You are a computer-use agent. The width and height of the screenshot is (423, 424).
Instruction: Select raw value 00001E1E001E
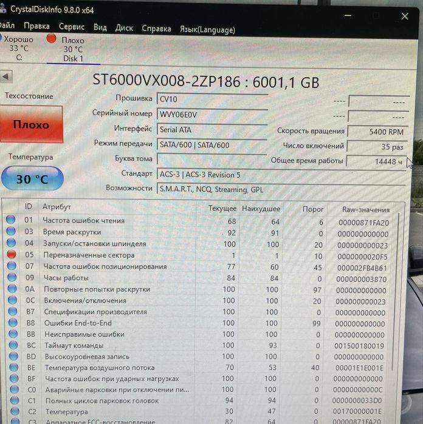point(359,368)
